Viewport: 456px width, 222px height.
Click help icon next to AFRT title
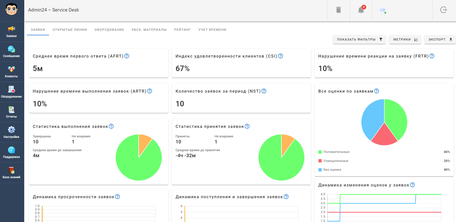[x=127, y=56]
